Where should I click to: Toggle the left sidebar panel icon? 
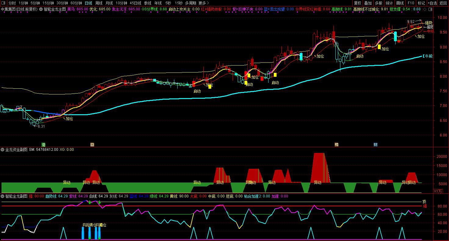point(4,3)
